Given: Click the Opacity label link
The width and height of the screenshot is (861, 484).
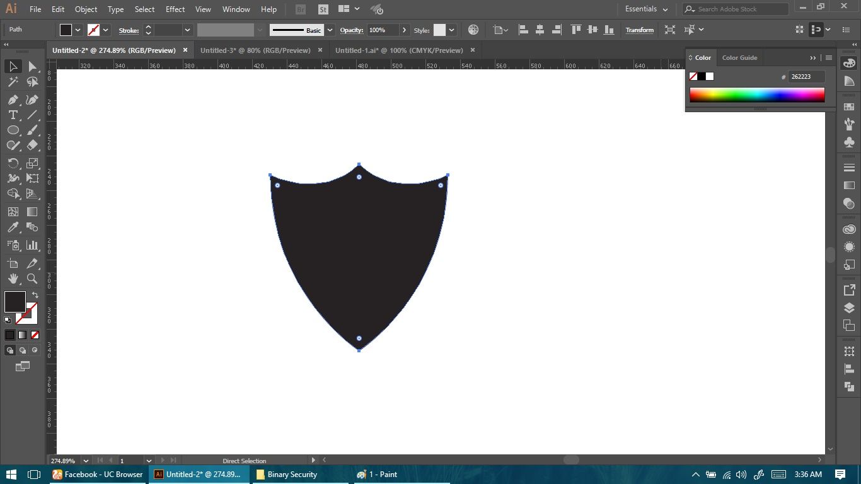Looking at the screenshot, I should pyautogui.click(x=352, y=30).
